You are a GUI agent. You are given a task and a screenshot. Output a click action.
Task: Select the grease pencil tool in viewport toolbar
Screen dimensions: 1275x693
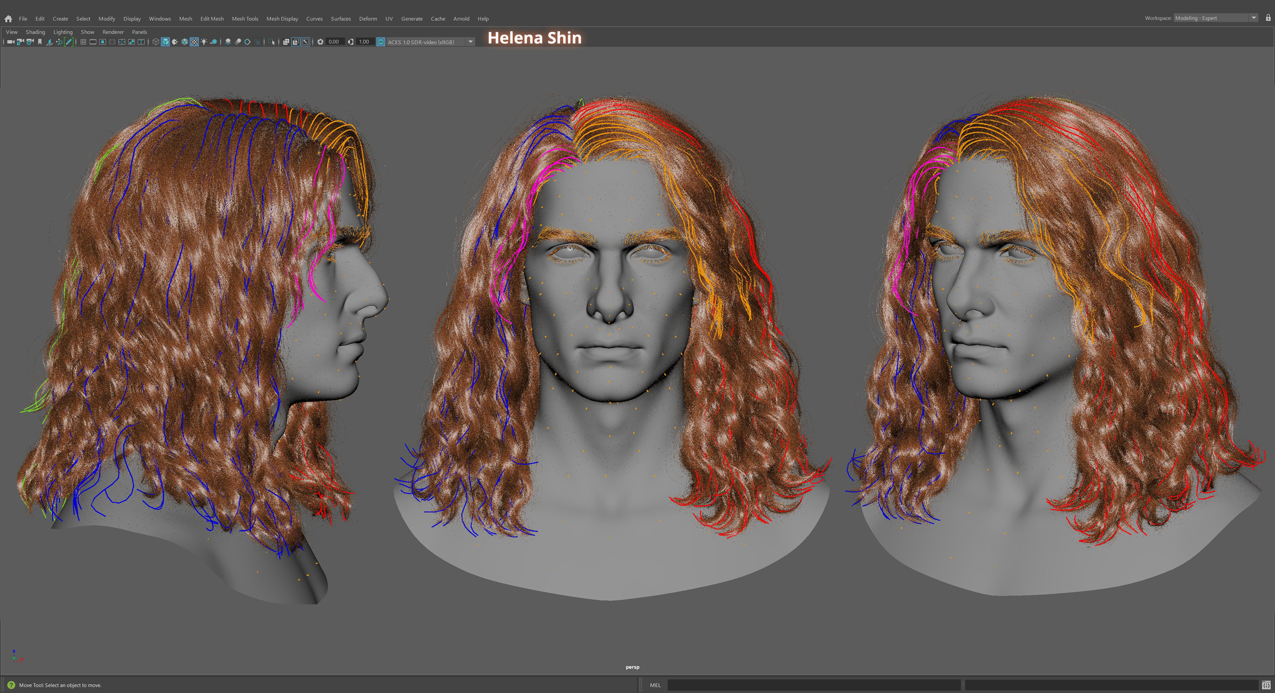coord(68,42)
